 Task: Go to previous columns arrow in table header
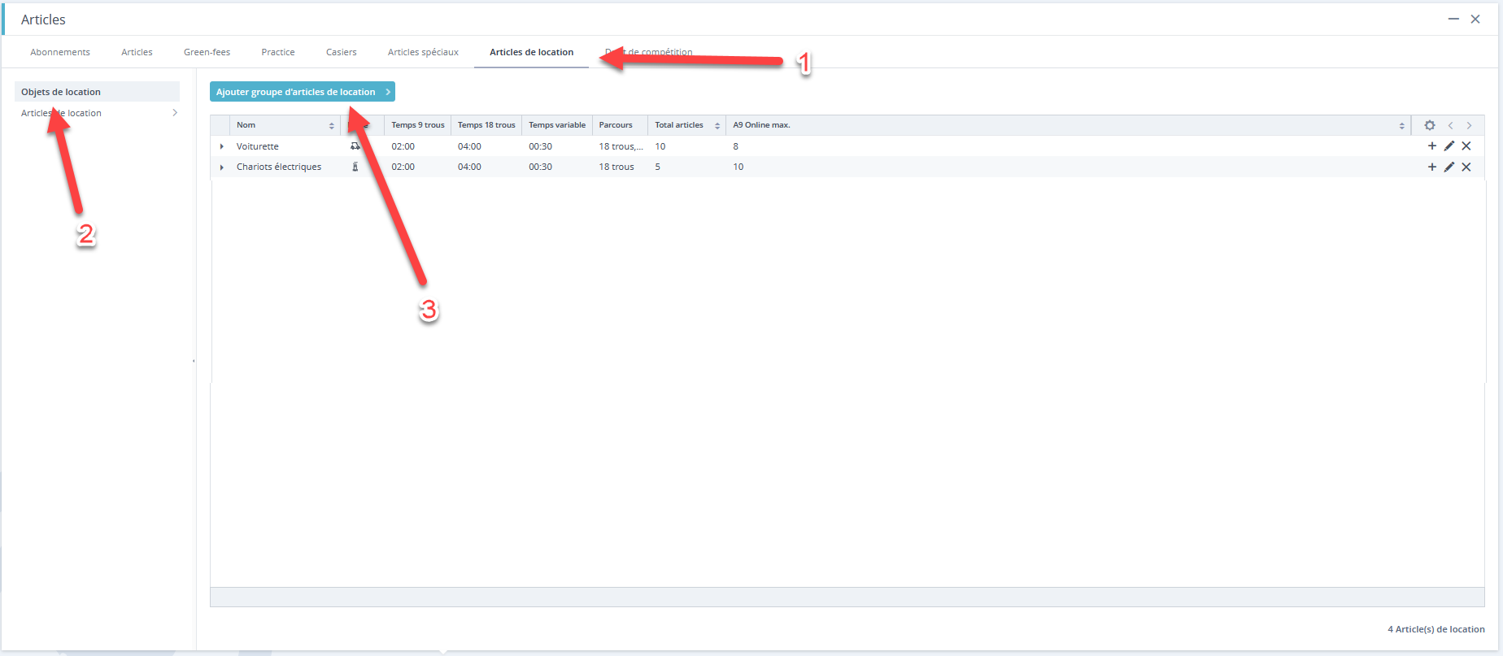(1450, 125)
